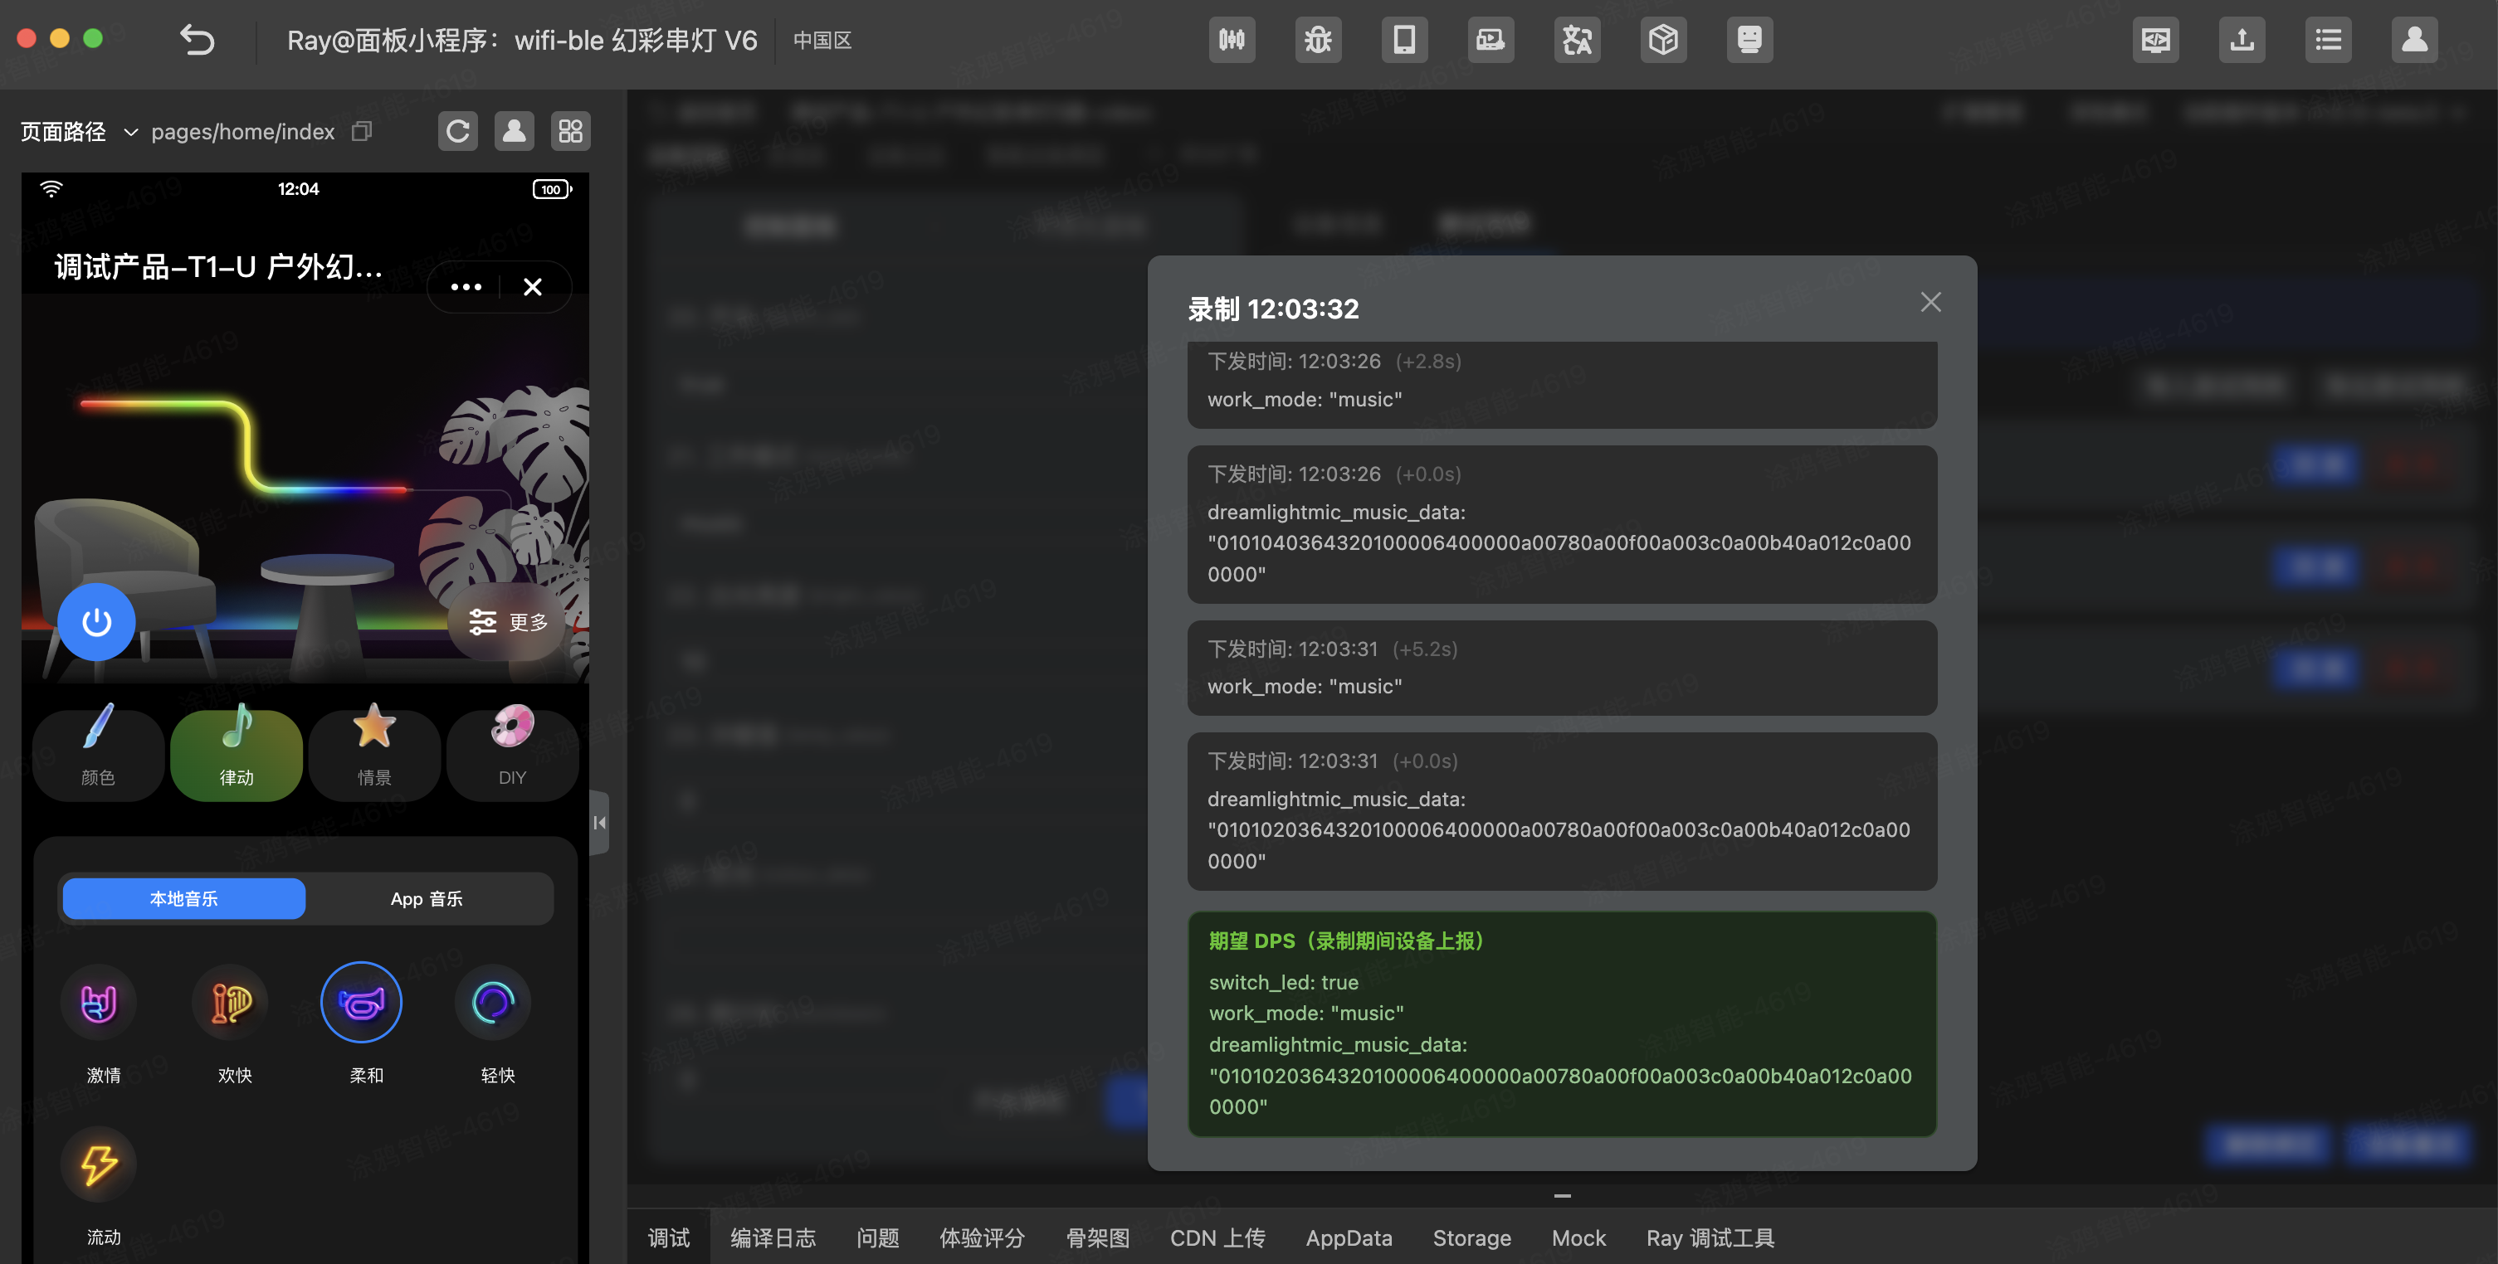The image size is (2498, 1264).
Task: Open the mini program three-dot menu
Action: (466, 287)
